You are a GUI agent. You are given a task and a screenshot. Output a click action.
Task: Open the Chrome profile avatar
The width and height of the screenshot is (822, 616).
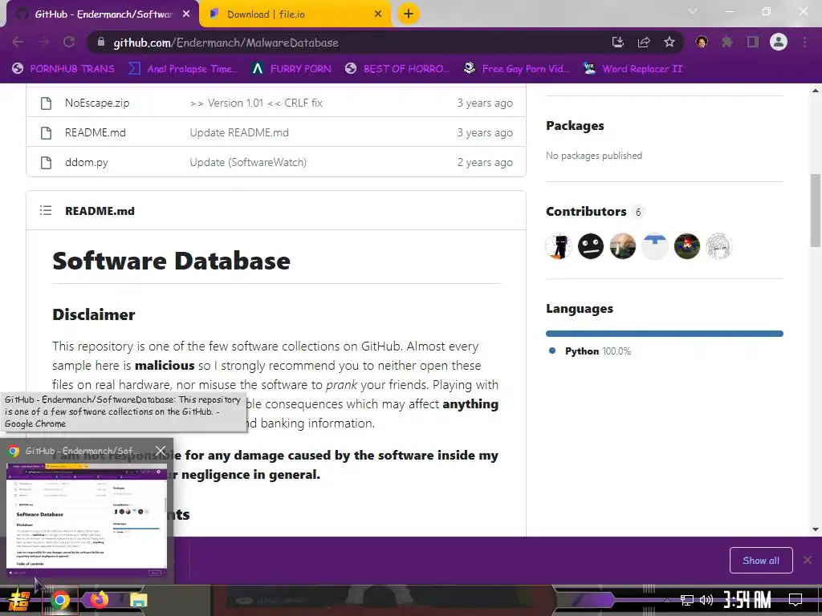click(x=779, y=42)
